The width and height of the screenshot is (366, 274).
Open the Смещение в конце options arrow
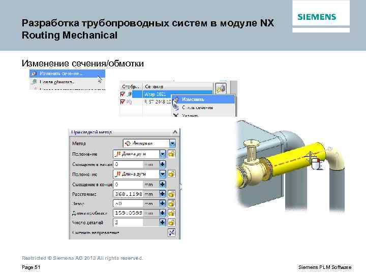click(x=163, y=185)
